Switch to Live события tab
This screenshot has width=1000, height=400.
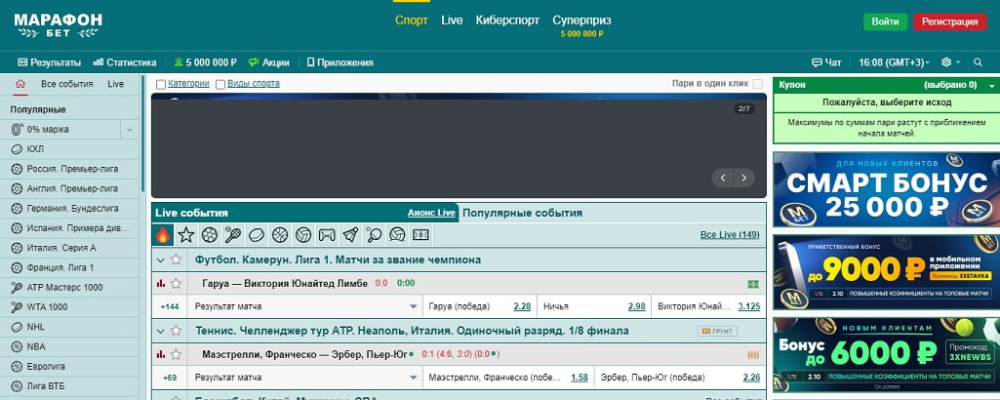click(x=191, y=213)
